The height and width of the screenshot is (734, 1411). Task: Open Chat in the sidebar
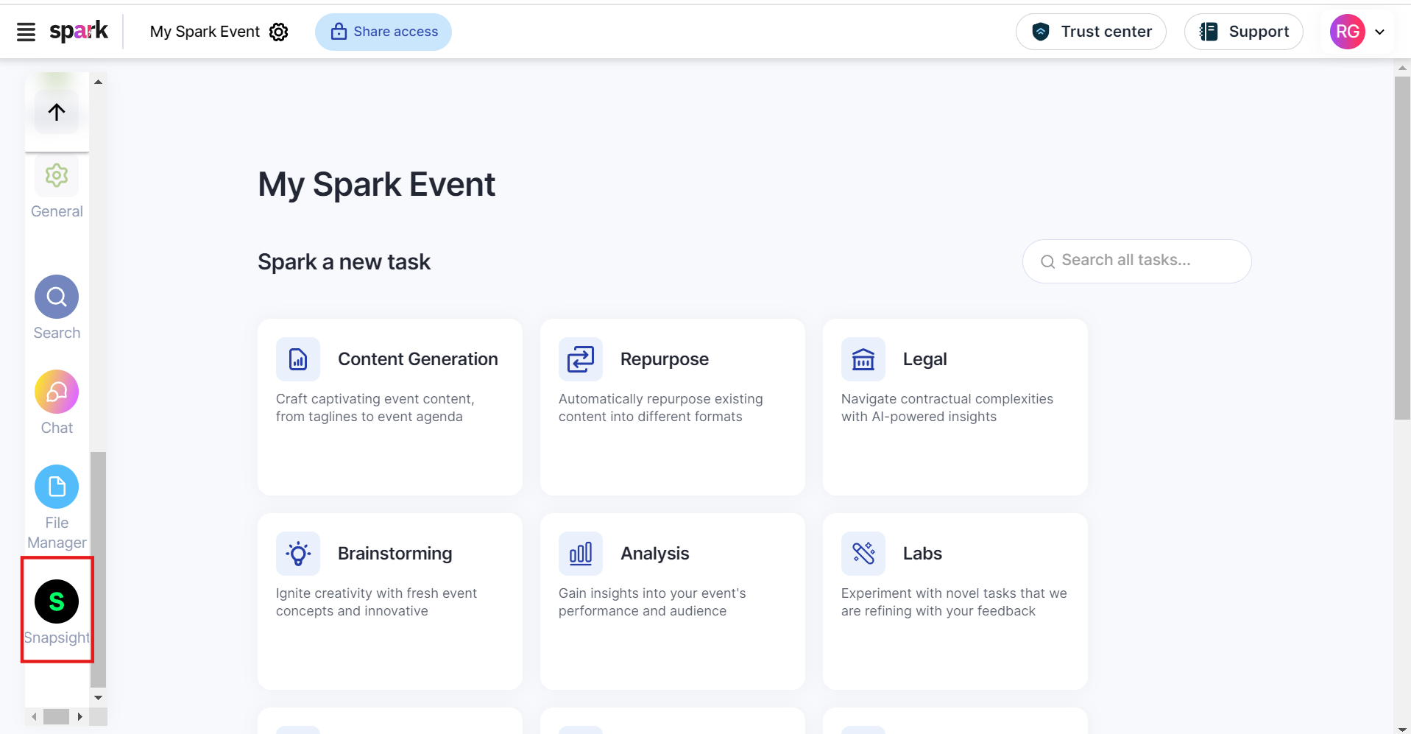click(57, 403)
